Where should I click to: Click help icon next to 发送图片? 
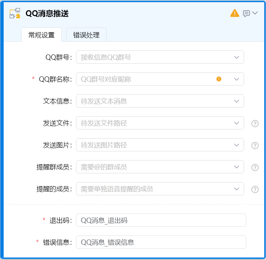click(255, 146)
